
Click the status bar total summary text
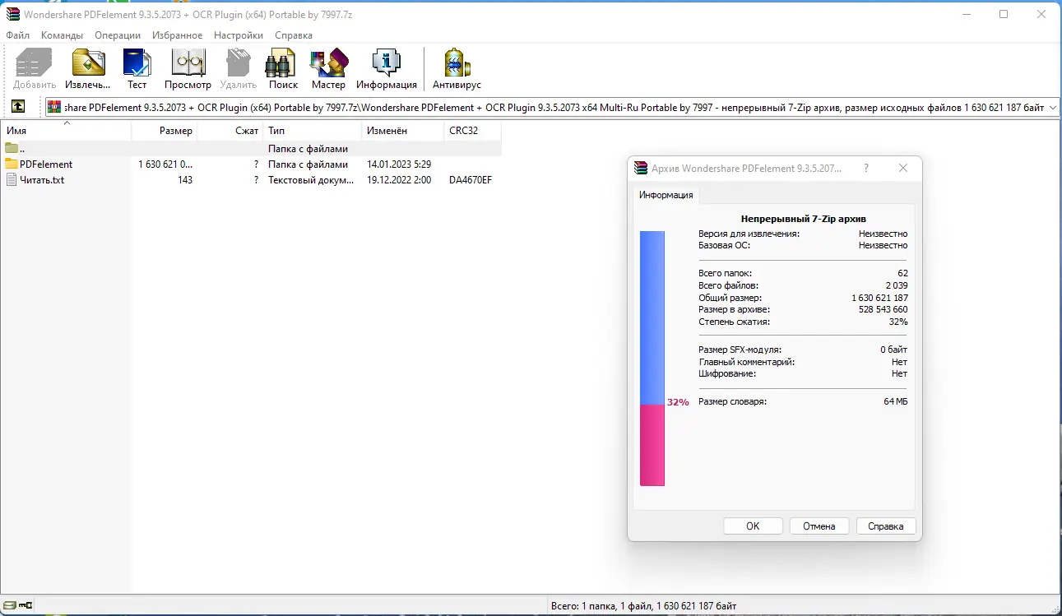(644, 606)
